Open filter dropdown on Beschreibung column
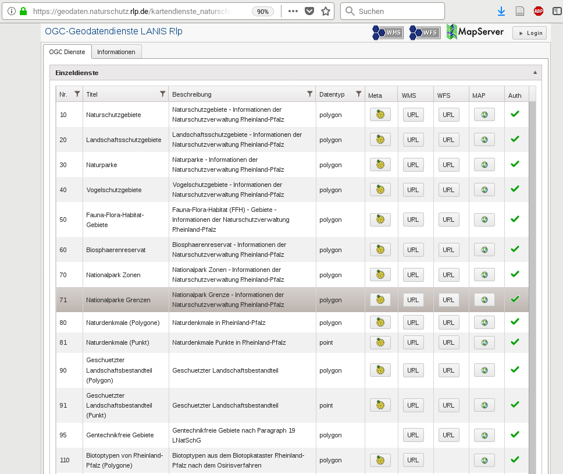 309,94
